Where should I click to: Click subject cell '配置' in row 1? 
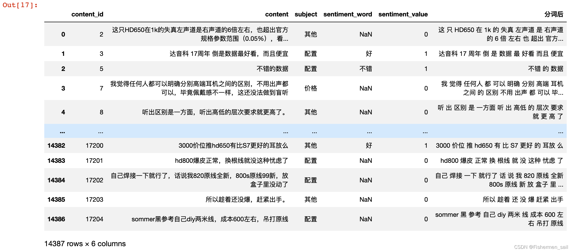click(311, 54)
